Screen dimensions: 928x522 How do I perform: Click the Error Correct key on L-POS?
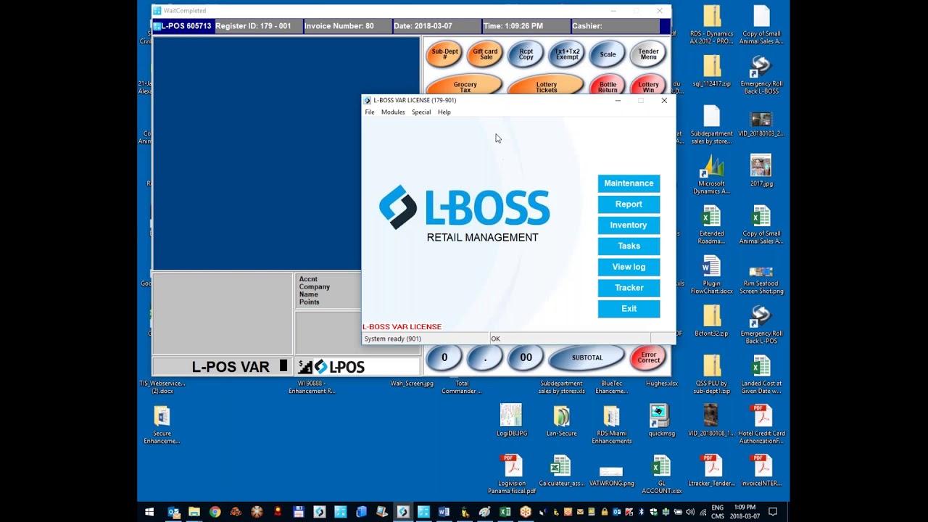tap(648, 357)
